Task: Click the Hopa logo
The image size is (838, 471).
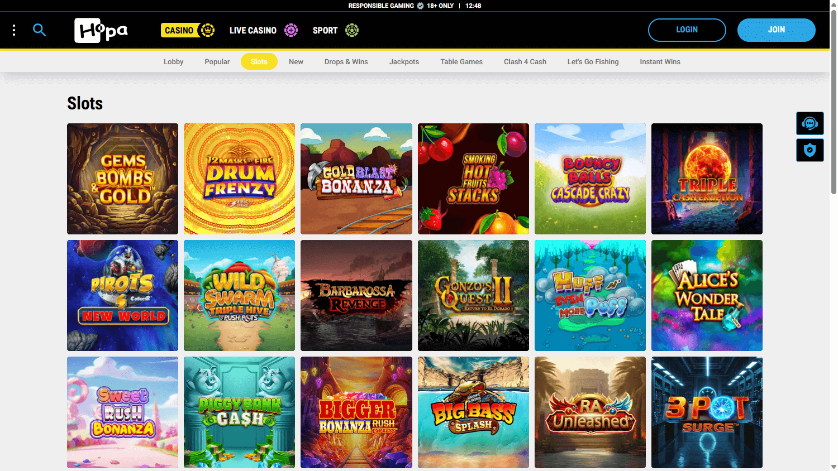Action: (101, 30)
